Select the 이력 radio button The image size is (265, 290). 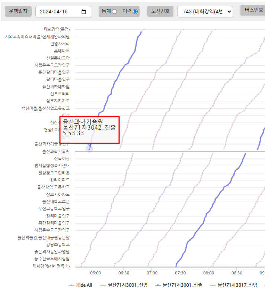click(x=135, y=12)
